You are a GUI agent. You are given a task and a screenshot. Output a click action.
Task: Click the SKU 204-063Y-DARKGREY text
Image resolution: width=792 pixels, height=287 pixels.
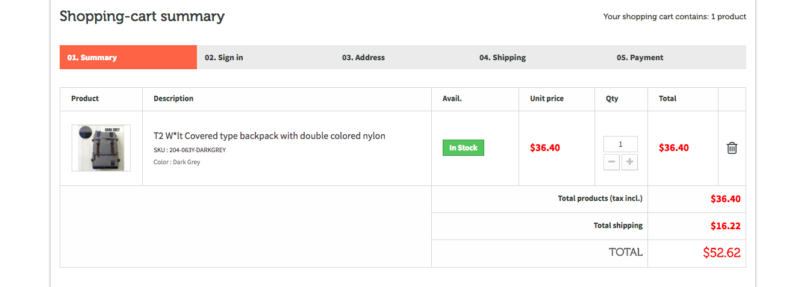click(x=190, y=150)
